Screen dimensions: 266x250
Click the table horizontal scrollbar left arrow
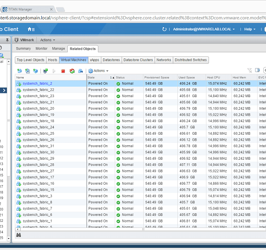[18, 229]
